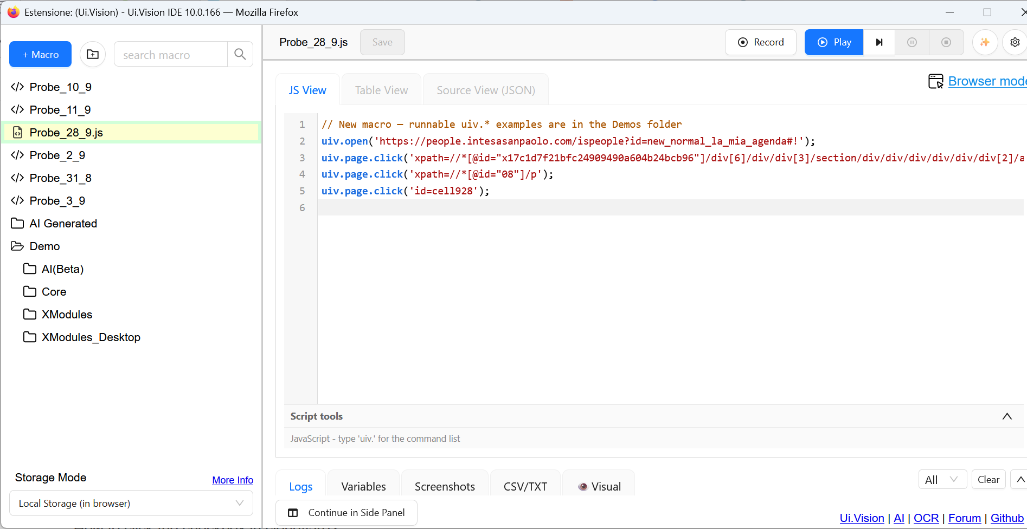1027x529 pixels.
Task: Expand the XModules folder
Action: (x=67, y=315)
